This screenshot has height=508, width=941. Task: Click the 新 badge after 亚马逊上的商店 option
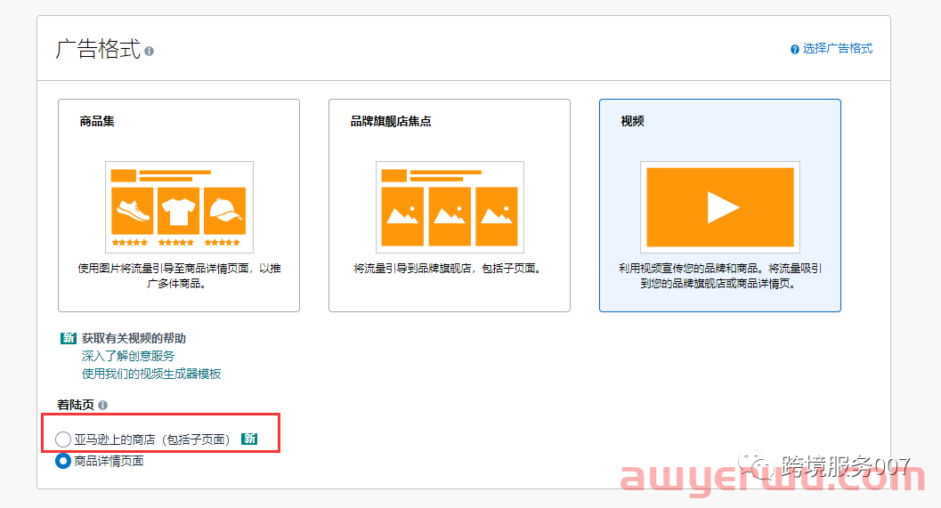(249, 439)
